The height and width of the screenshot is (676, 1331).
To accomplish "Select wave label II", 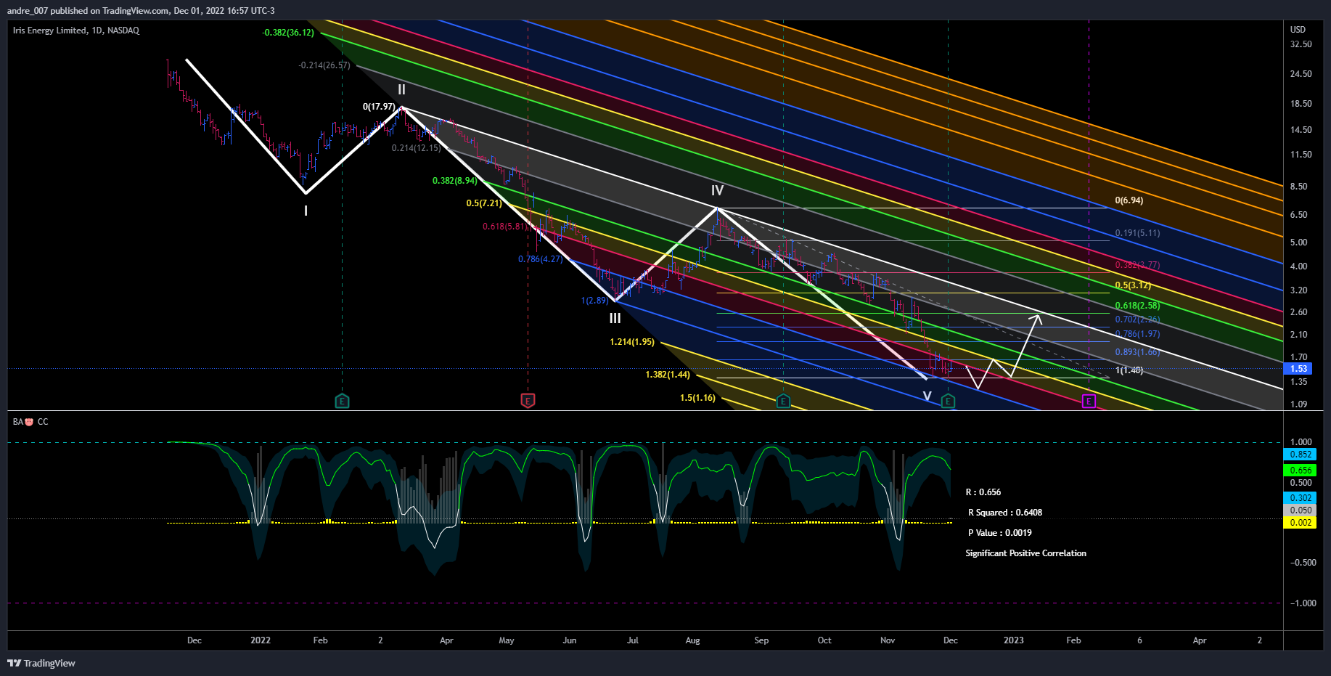I will [401, 89].
